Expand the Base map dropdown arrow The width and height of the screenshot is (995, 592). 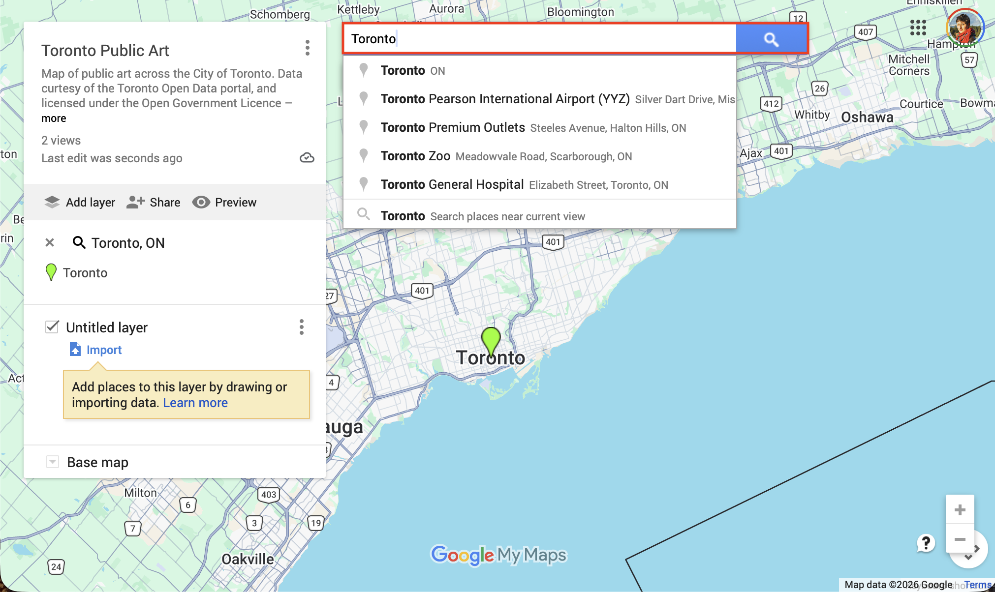click(x=53, y=462)
